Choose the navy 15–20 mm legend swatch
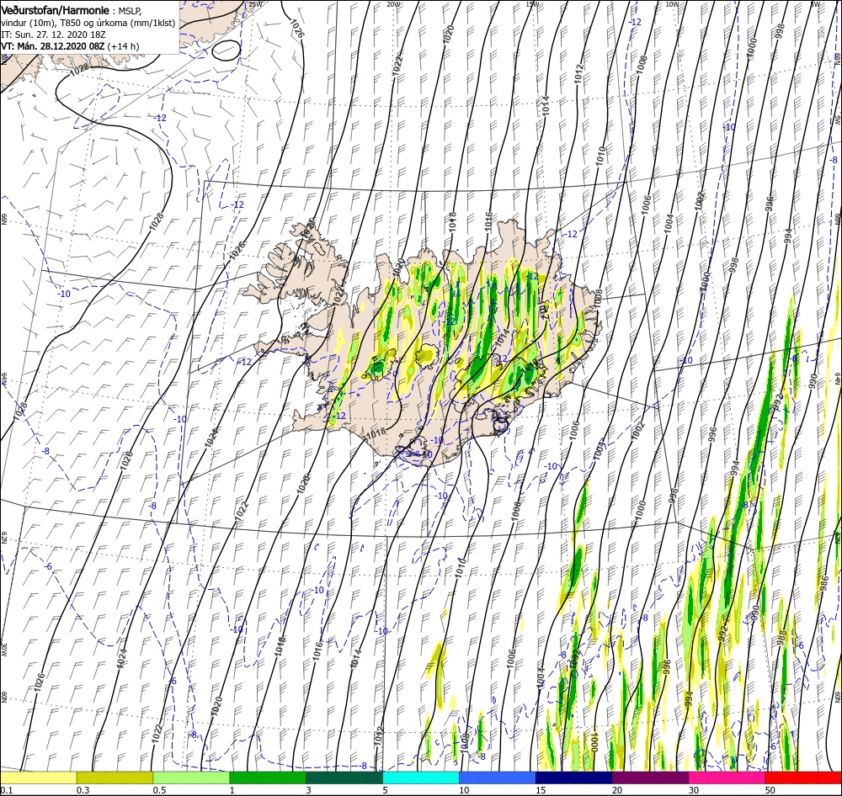842x796 pixels. pyautogui.click(x=573, y=777)
